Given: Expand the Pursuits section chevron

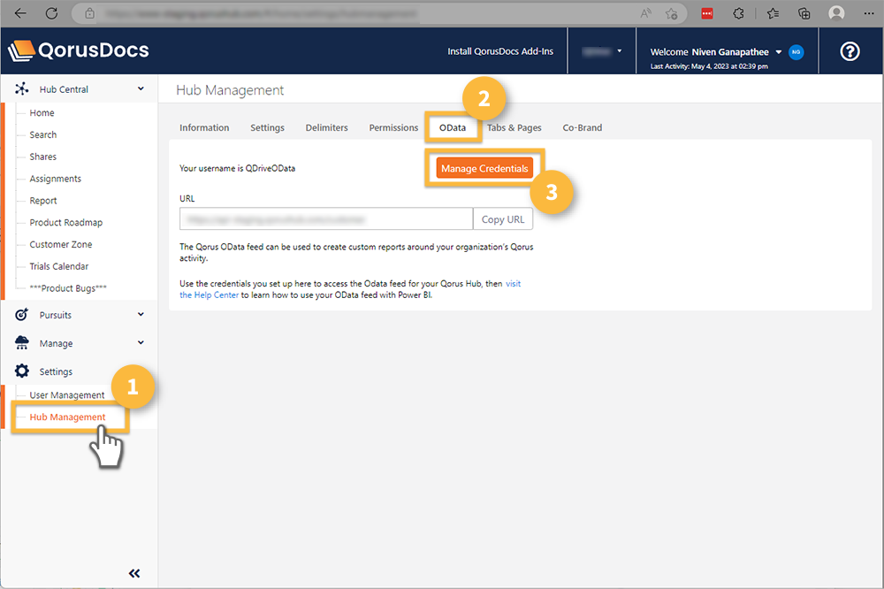Looking at the screenshot, I should pyautogui.click(x=141, y=314).
